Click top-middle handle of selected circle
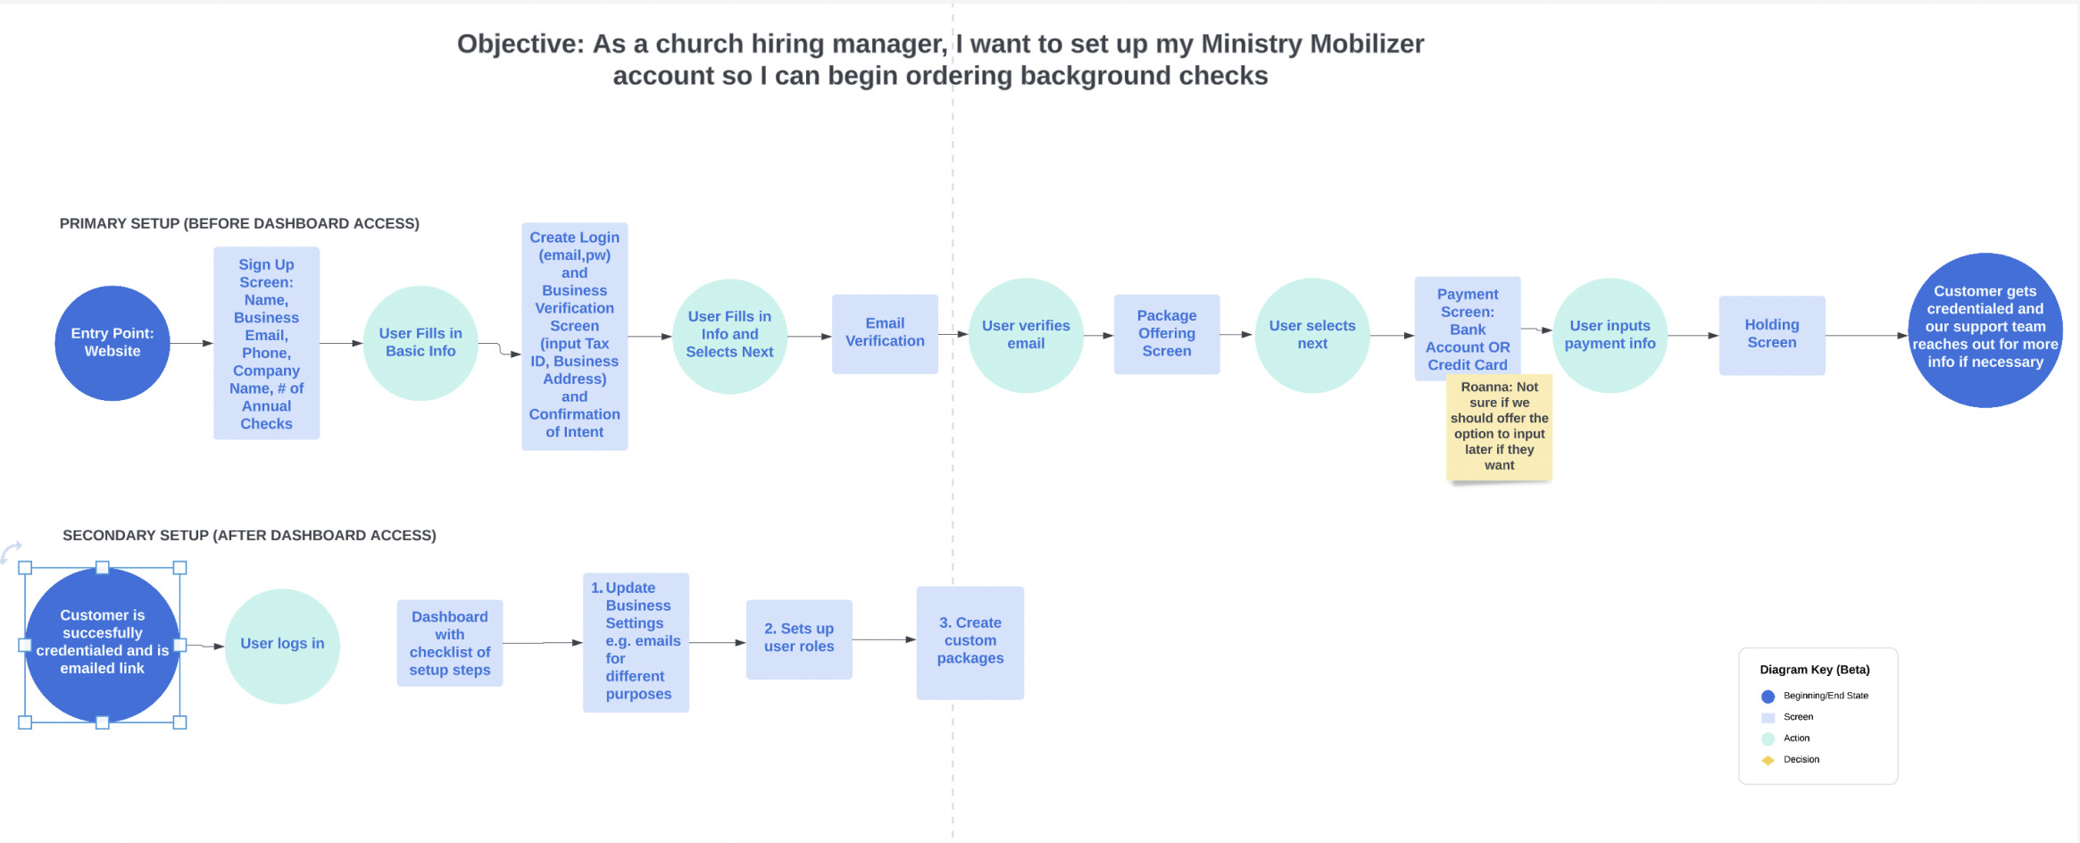Screen dimensions: 2080x843 point(103,568)
